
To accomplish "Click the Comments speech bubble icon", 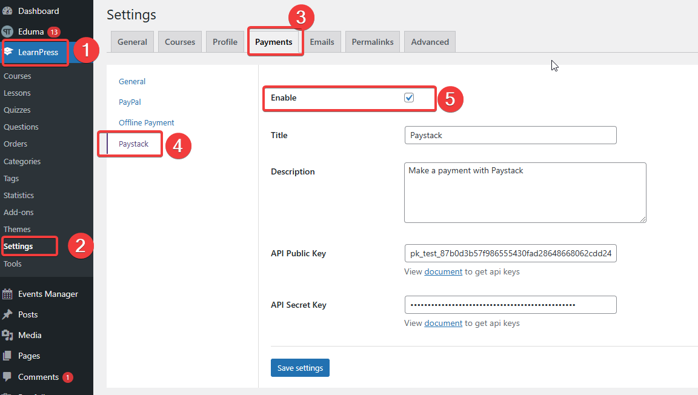I will [7, 377].
